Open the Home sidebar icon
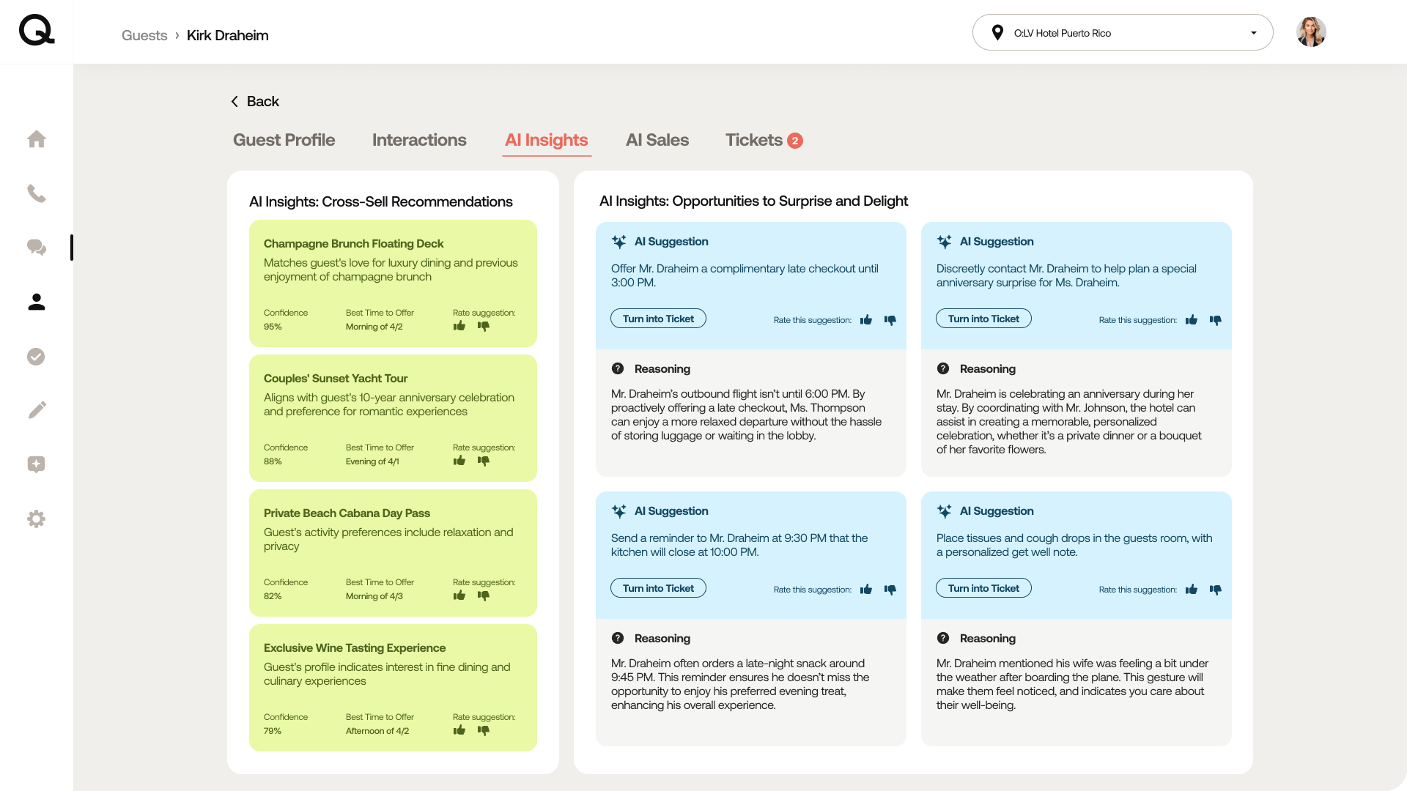The width and height of the screenshot is (1407, 791). [37, 139]
